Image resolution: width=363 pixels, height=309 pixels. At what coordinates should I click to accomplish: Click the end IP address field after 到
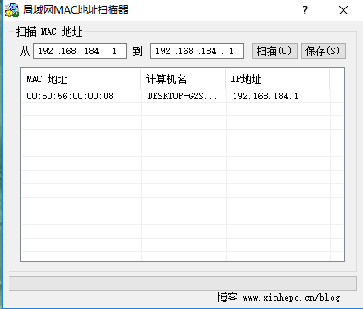[x=197, y=51]
